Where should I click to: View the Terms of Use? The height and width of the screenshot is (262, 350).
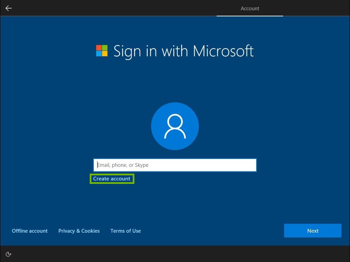[x=126, y=231]
